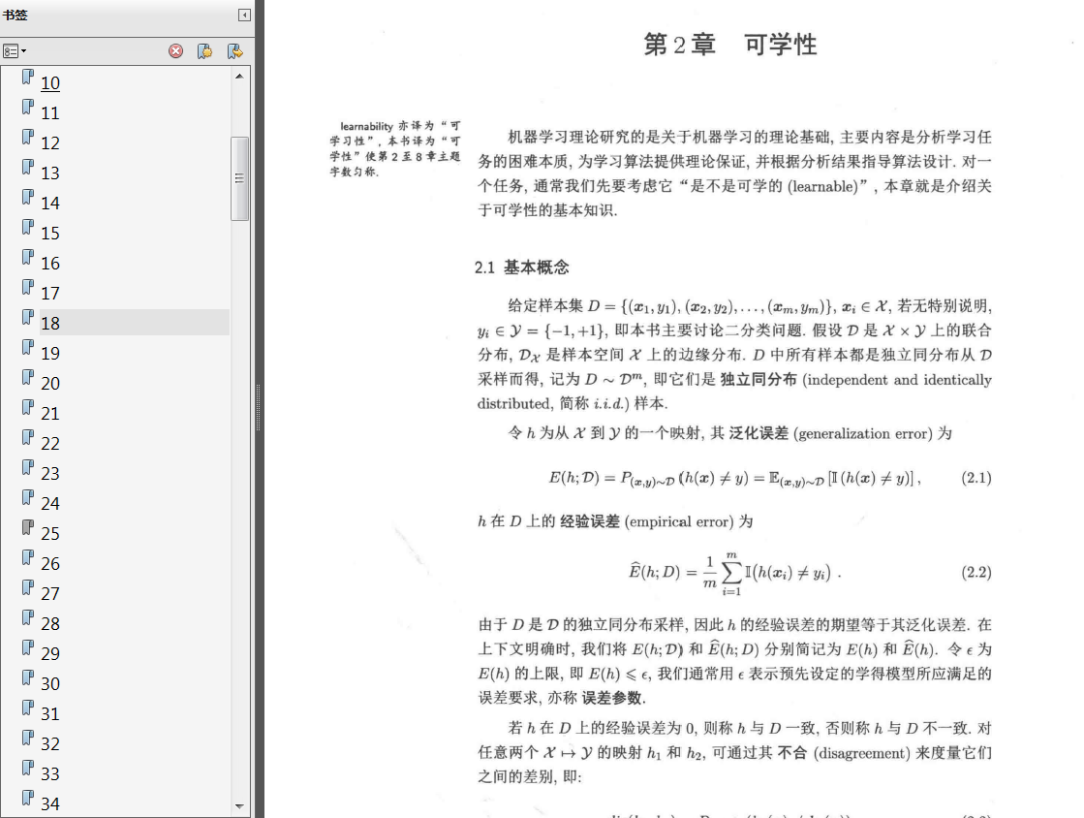Click the bookmark icon next to 16

(28, 257)
